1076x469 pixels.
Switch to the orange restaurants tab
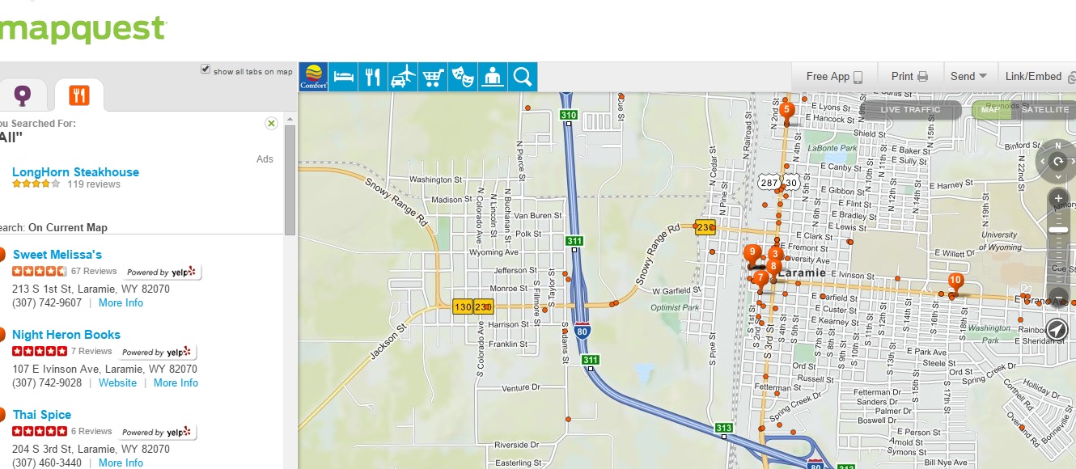click(79, 95)
